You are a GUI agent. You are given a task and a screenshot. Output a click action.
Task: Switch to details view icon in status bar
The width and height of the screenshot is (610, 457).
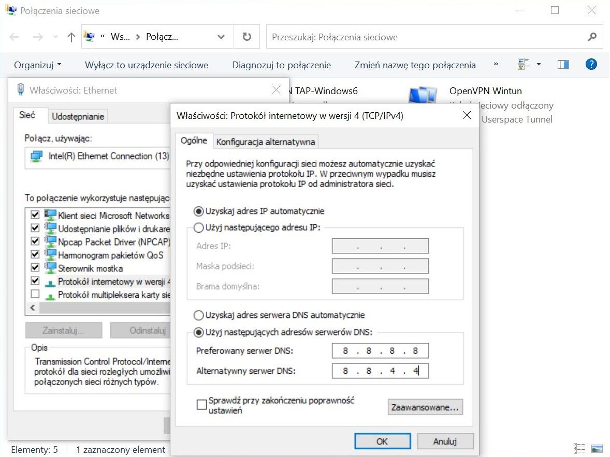[x=579, y=448]
